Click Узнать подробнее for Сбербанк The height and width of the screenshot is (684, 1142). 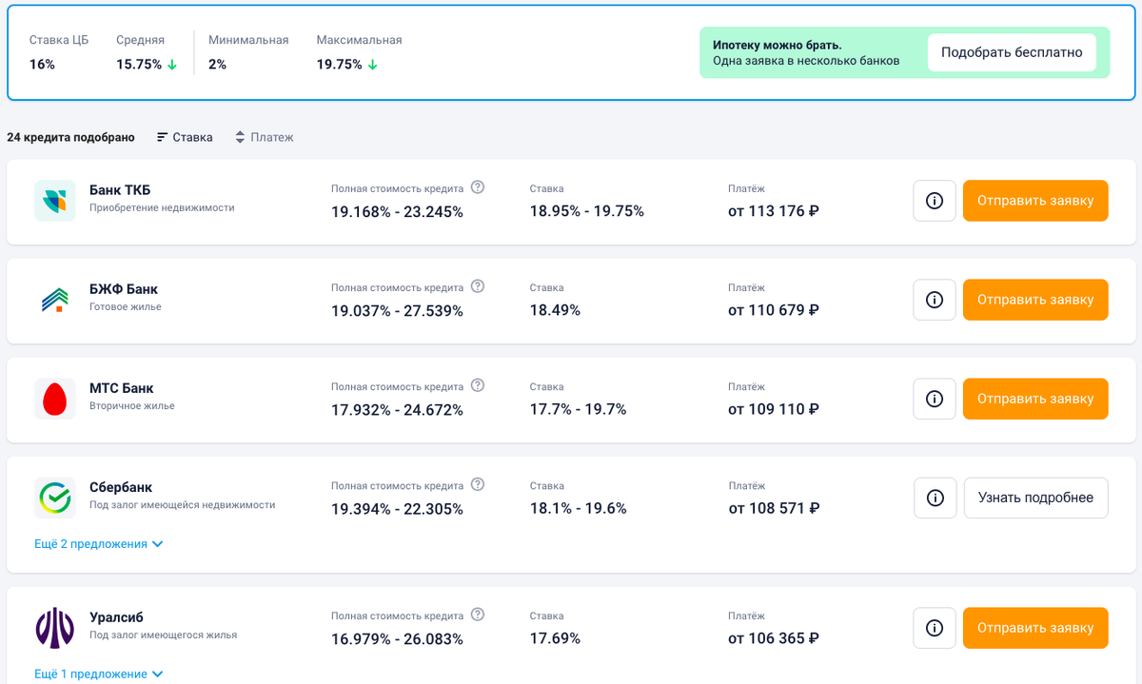1036,498
